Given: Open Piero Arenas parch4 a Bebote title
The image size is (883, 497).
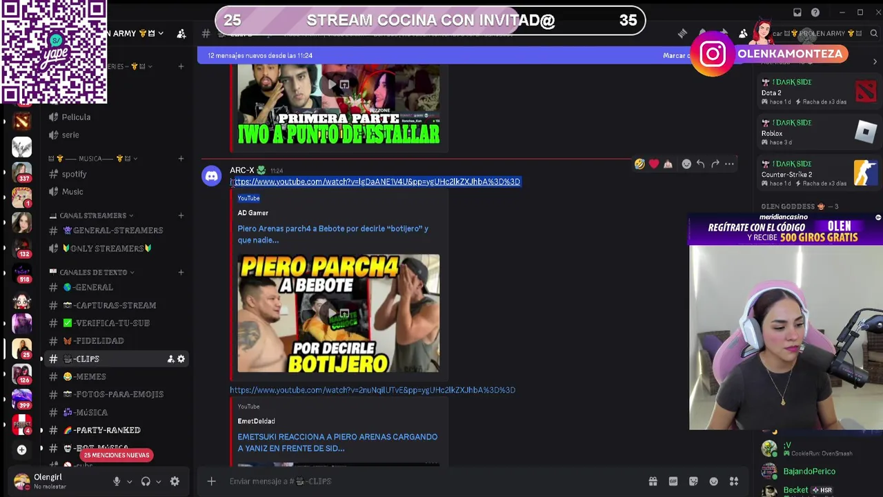Looking at the screenshot, I should tap(333, 234).
